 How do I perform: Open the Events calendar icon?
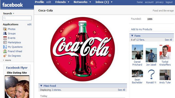click(5, 38)
